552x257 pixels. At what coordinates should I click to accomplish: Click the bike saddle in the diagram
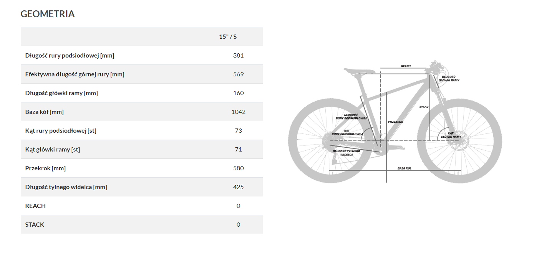[x=359, y=71]
